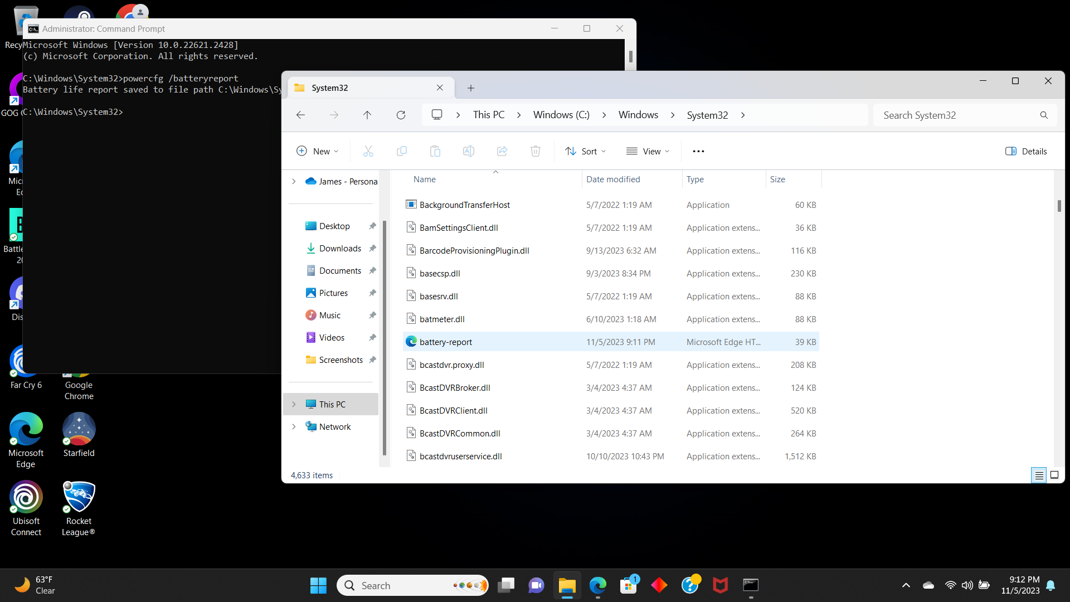Click the Microsoft Edge icon on taskbar
Image resolution: width=1070 pixels, height=602 pixels.
coord(597,585)
